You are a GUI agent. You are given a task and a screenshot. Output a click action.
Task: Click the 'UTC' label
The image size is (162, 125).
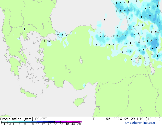tap(140, 119)
